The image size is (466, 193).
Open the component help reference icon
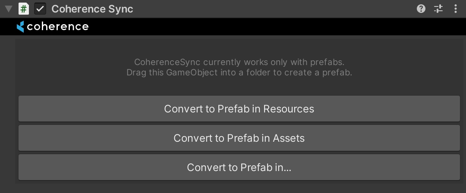point(421,9)
